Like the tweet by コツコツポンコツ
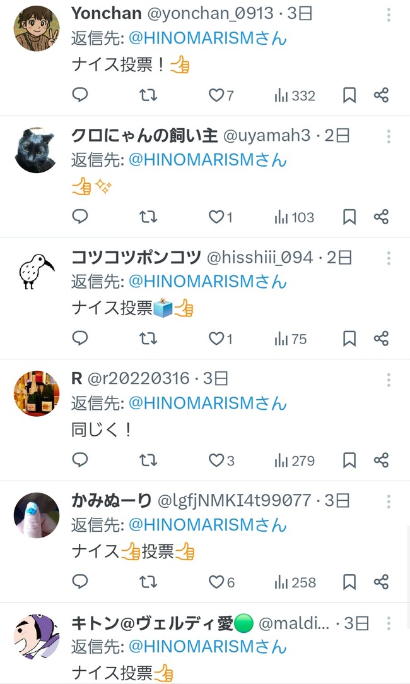This screenshot has width=410, height=684. click(x=221, y=339)
